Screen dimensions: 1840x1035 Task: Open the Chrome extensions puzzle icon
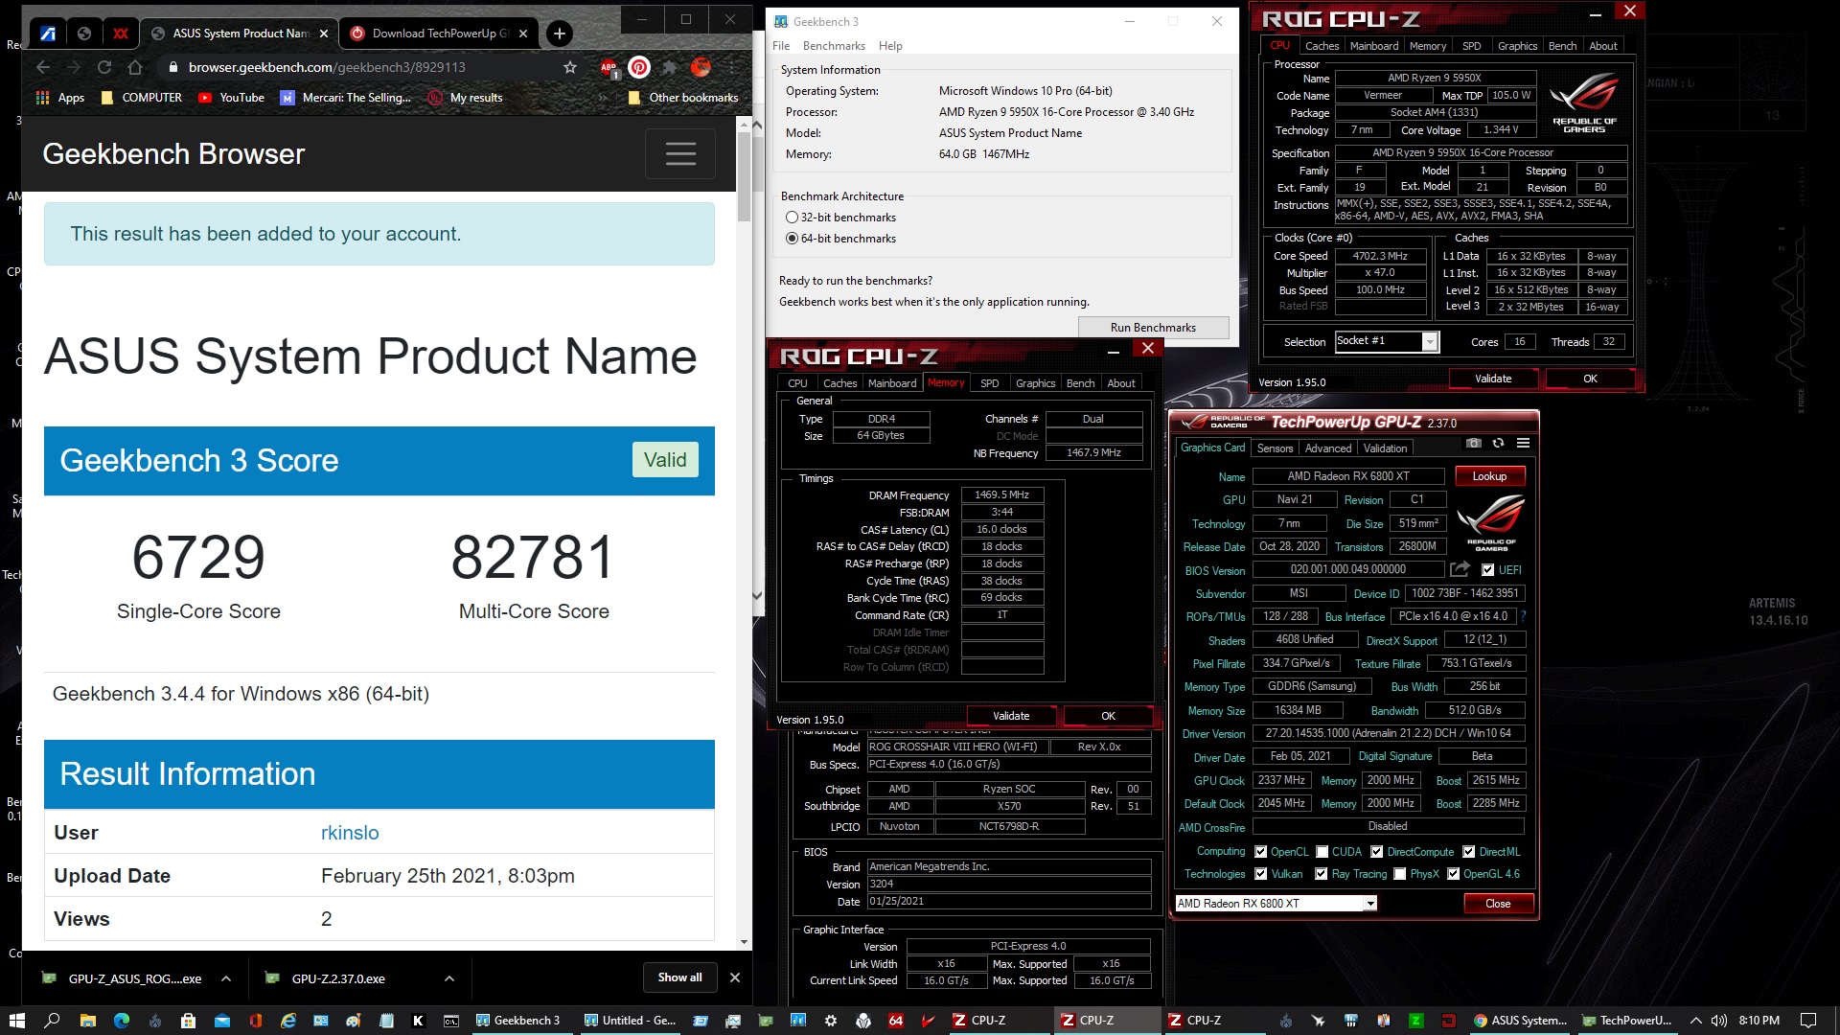coord(670,67)
